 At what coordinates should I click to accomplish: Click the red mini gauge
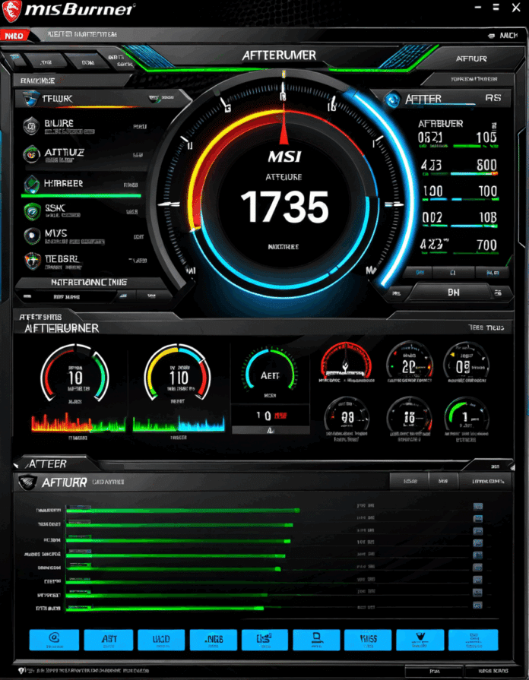[x=346, y=361]
